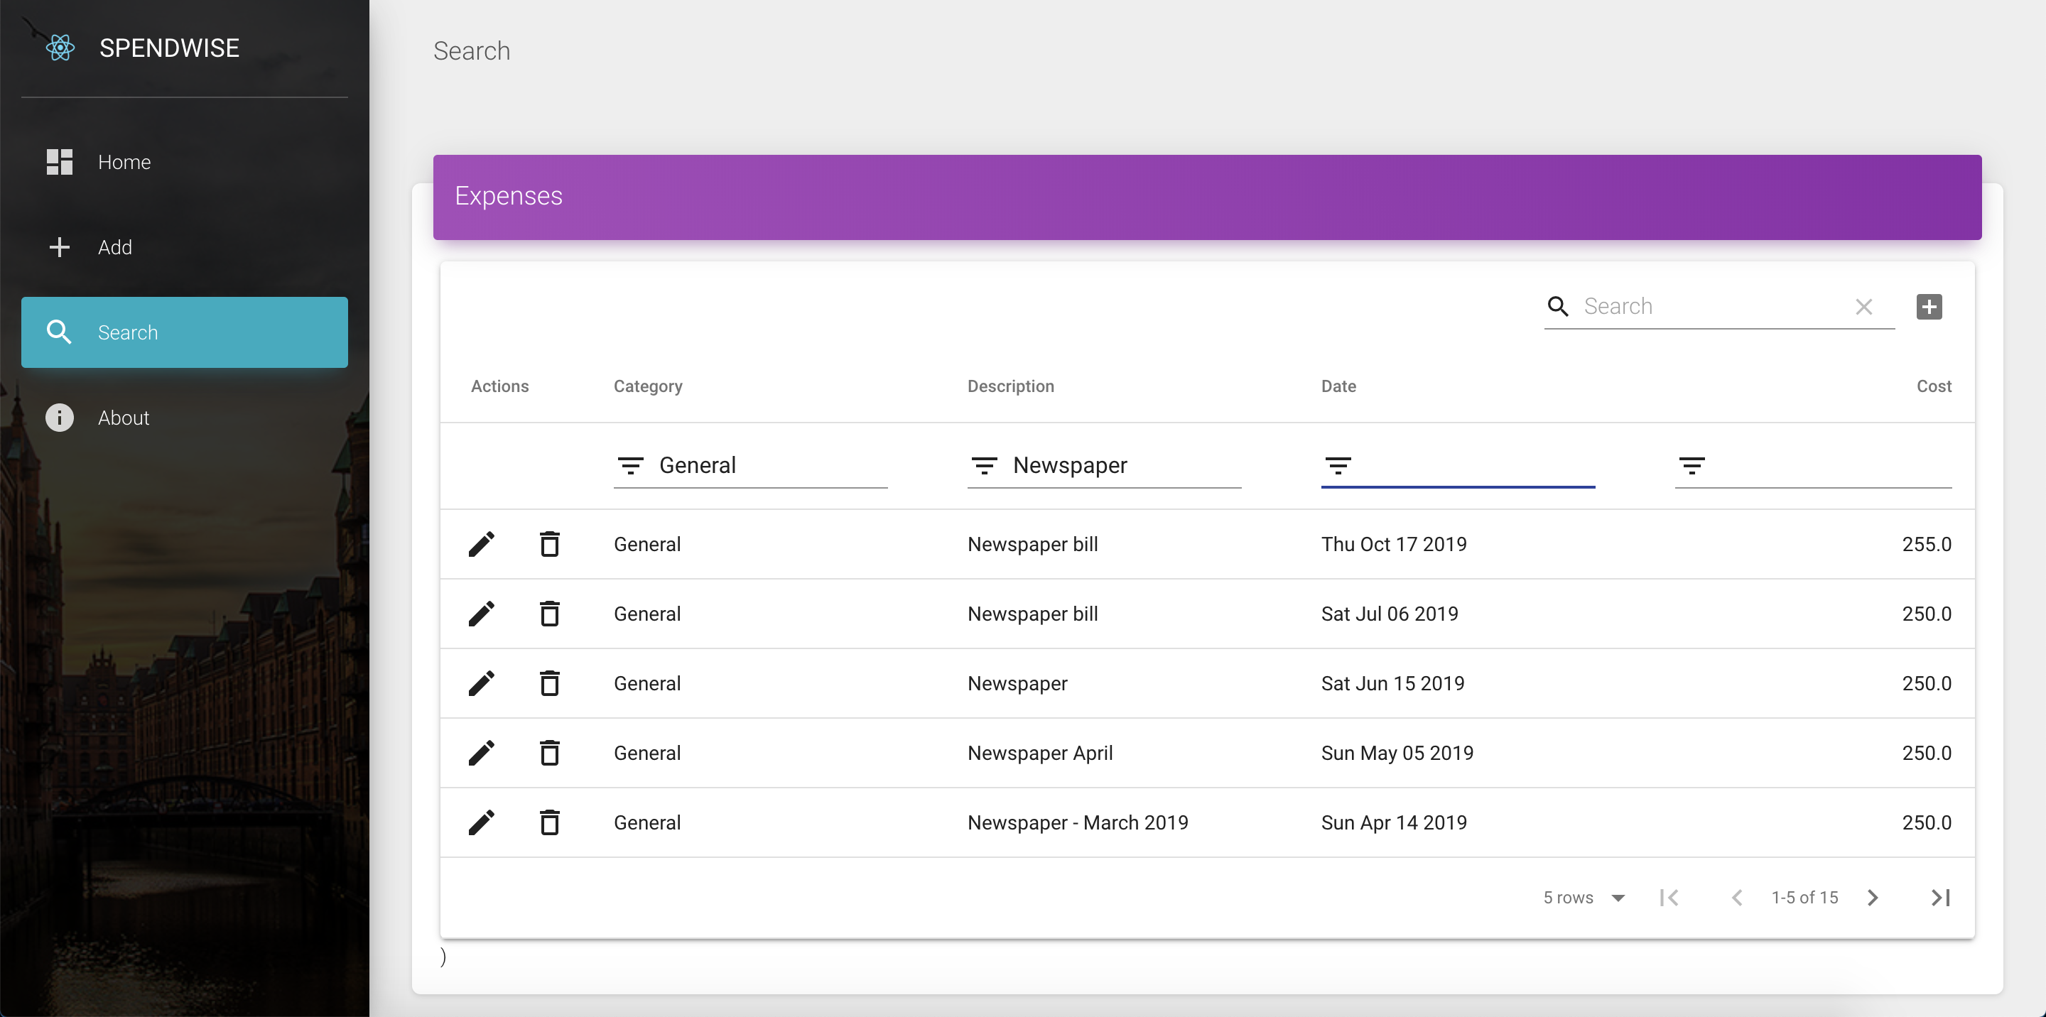Viewport: 2046px width, 1017px height.
Task: Click the magnifier icon in table search
Action: click(1557, 307)
